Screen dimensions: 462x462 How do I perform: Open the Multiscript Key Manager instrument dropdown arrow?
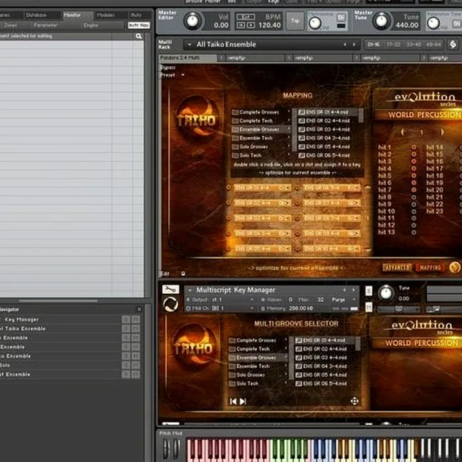point(190,291)
